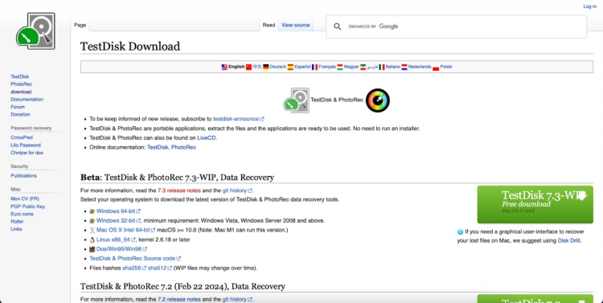Switch the language to Deutsch
Viewport: 603px width, 303px height.
278,67
